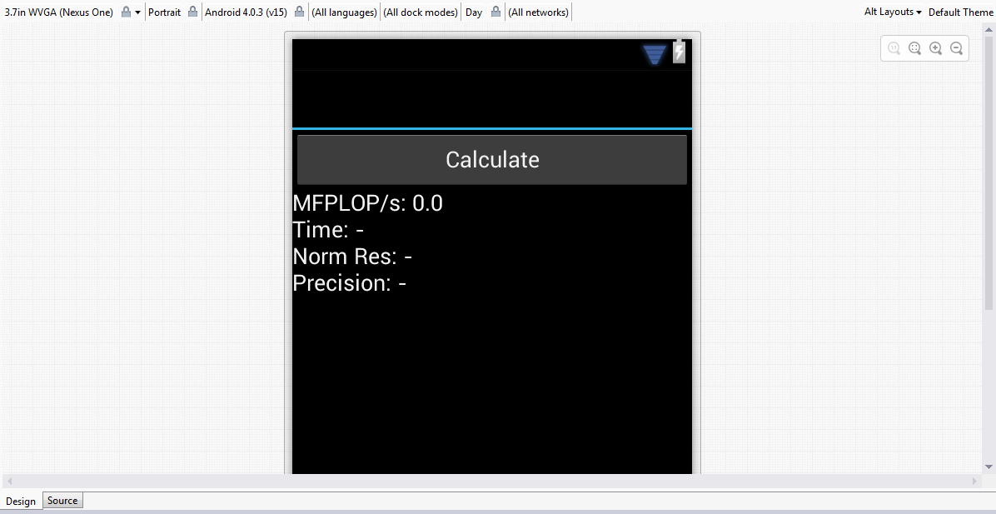The image size is (996, 514).
Task: Open the (All languages) selector
Action: tap(344, 12)
